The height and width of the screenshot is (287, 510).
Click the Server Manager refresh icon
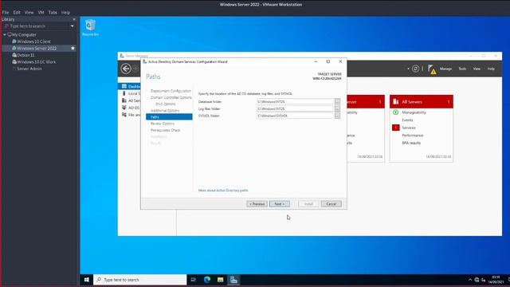tap(415, 69)
